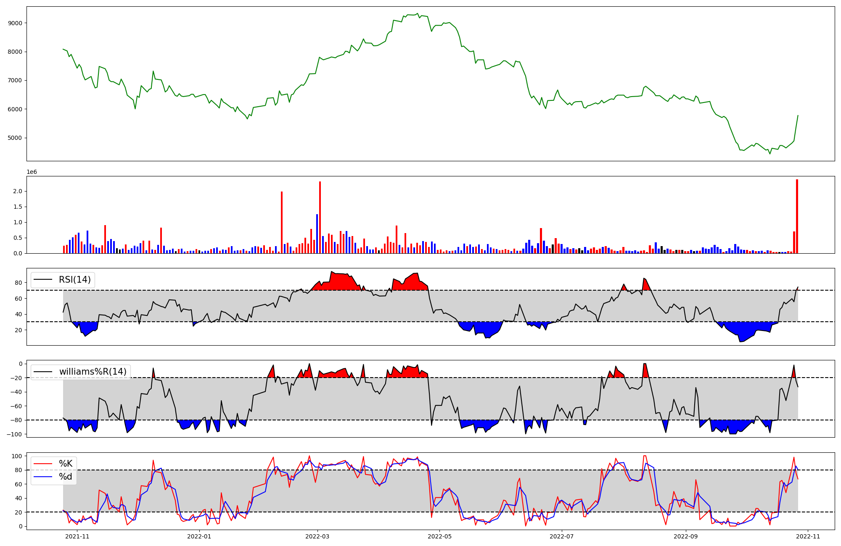
Task: Click the 5000 price axis label
Action: coord(15,138)
